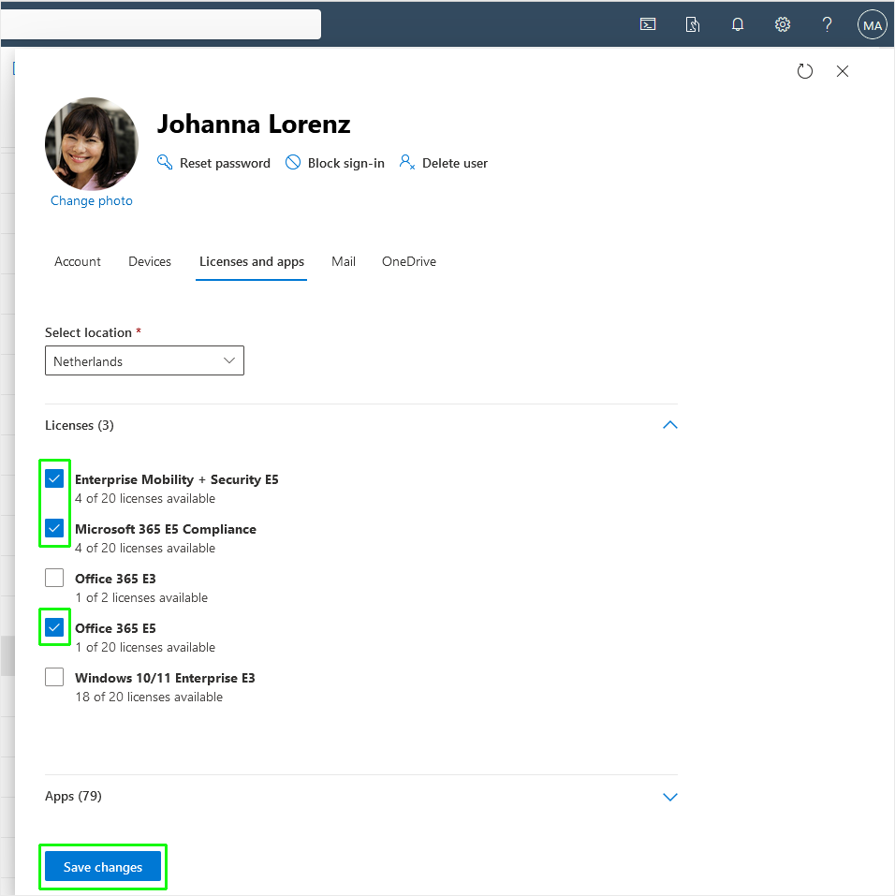Open help question mark icon
The image size is (895, 896).
827,24
